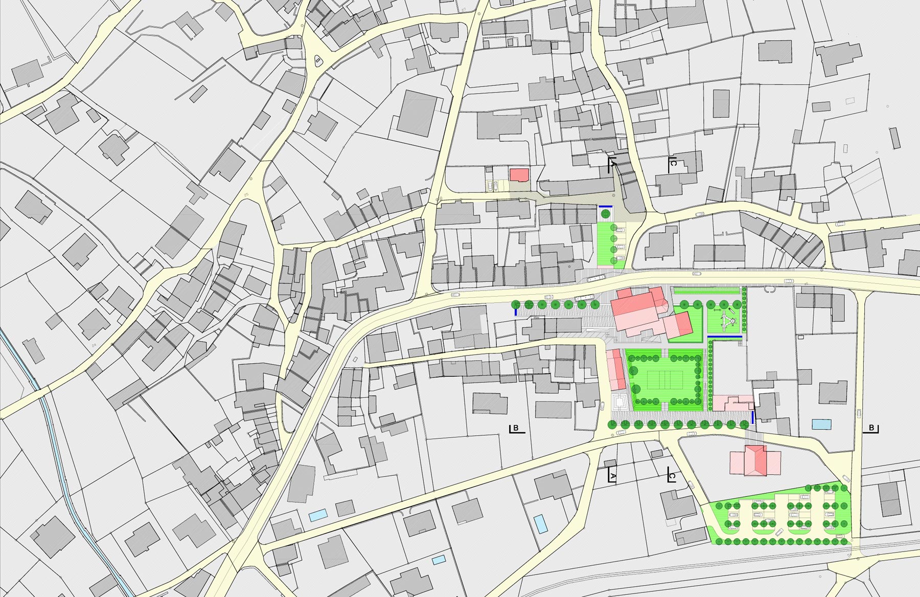The image size is (920, 597).
Task: Select the blue bar above the green parking strip
Action: pyautogui.click(x=606, y=206)
